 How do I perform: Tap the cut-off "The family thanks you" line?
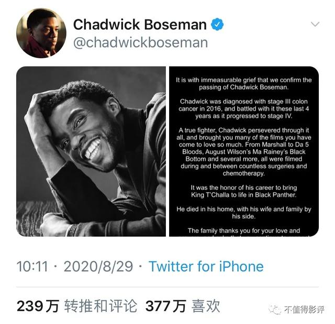pyautogui.click(x=244, y=231)
